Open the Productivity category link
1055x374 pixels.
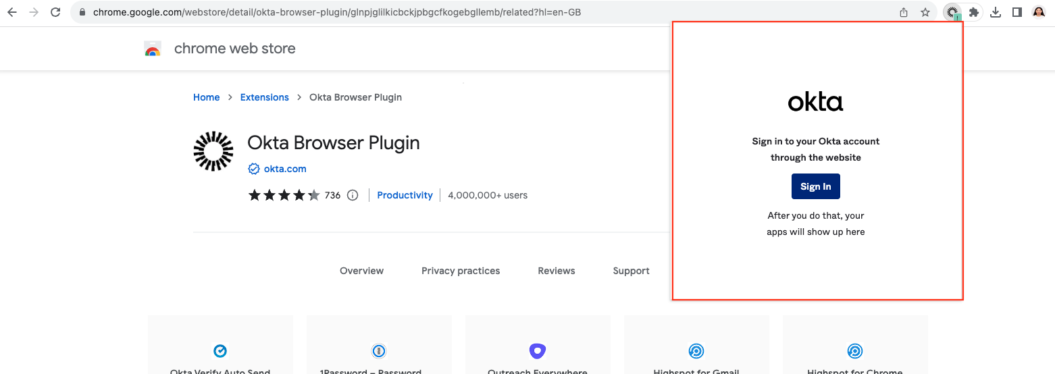click(405, 195)
